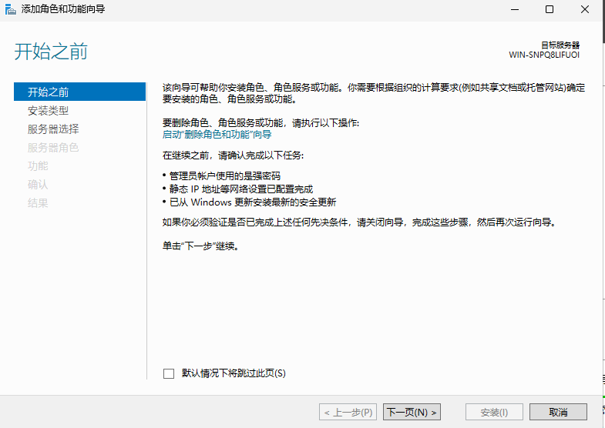
Task: Click the 在继续之前,请确认完成以下任务 line
Action: tap(233, 155)
